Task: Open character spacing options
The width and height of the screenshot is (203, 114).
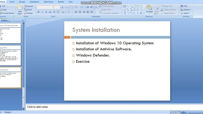Action: pyautogui.click(x=58, y=12)
